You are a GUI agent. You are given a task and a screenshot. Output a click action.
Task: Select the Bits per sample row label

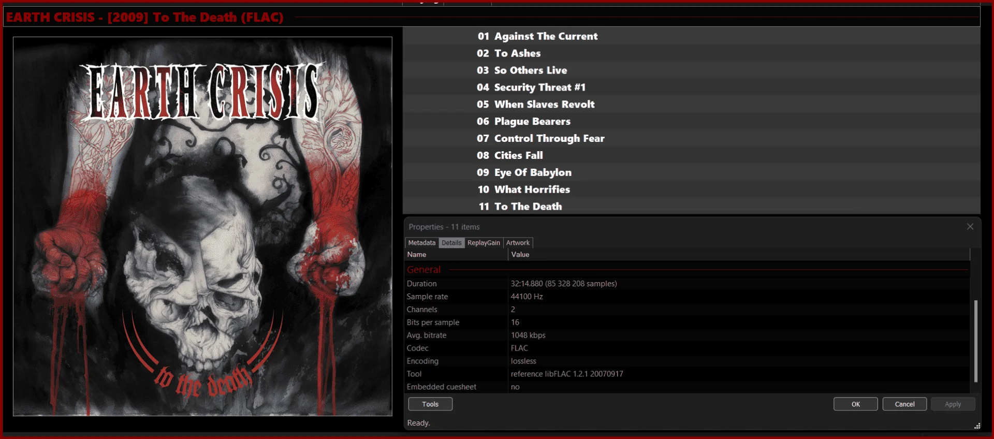coord(433,323)
